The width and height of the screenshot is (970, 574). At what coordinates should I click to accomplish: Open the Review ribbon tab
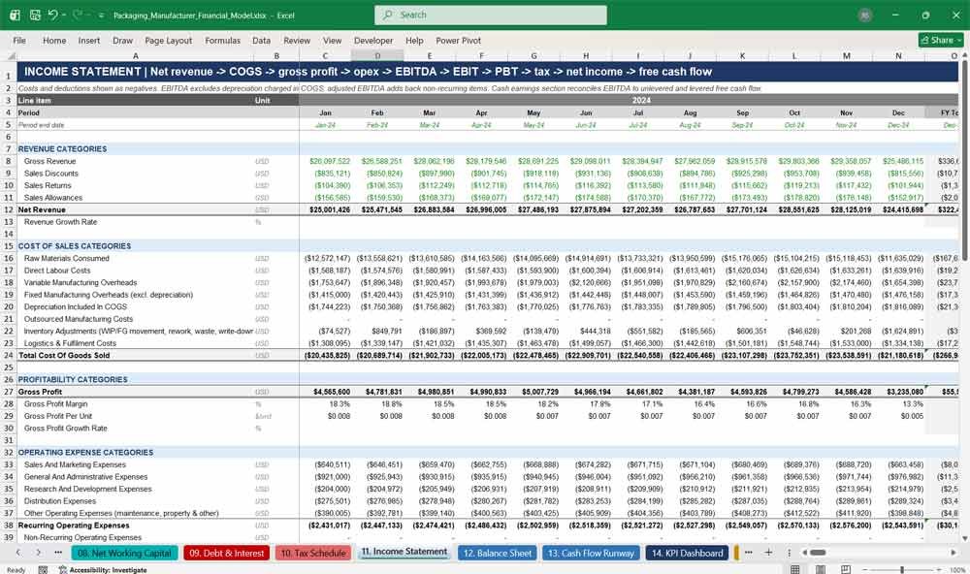point(297,40)
